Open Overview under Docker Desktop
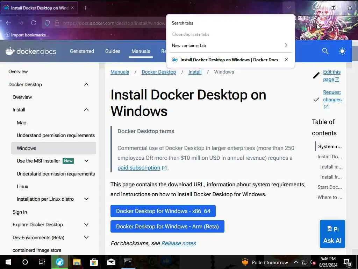Image resolution: width=358 pixels, height=269 pixels. 22,97
